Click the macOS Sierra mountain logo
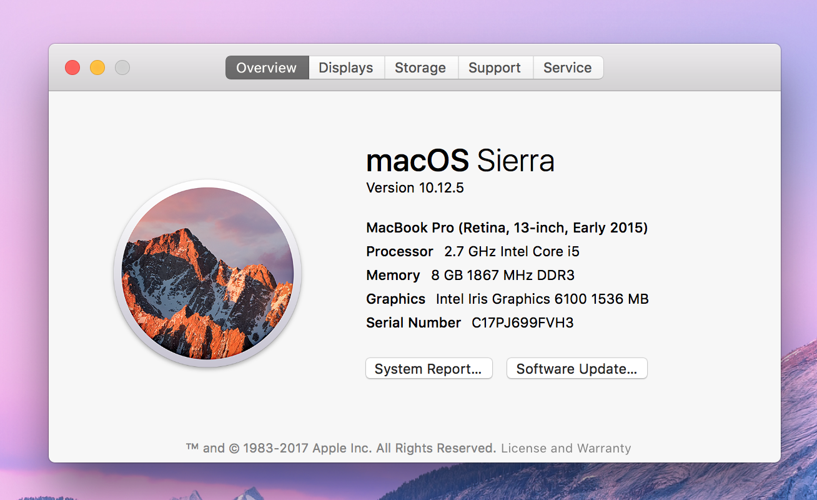 [207, 273]
